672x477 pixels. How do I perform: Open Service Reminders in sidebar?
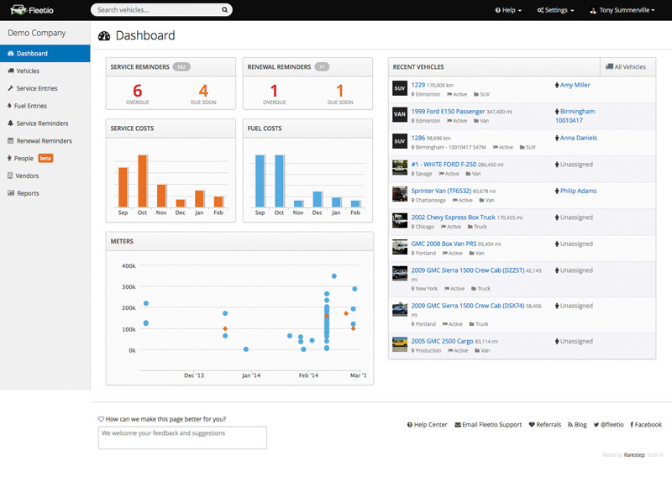pos(42,123)
